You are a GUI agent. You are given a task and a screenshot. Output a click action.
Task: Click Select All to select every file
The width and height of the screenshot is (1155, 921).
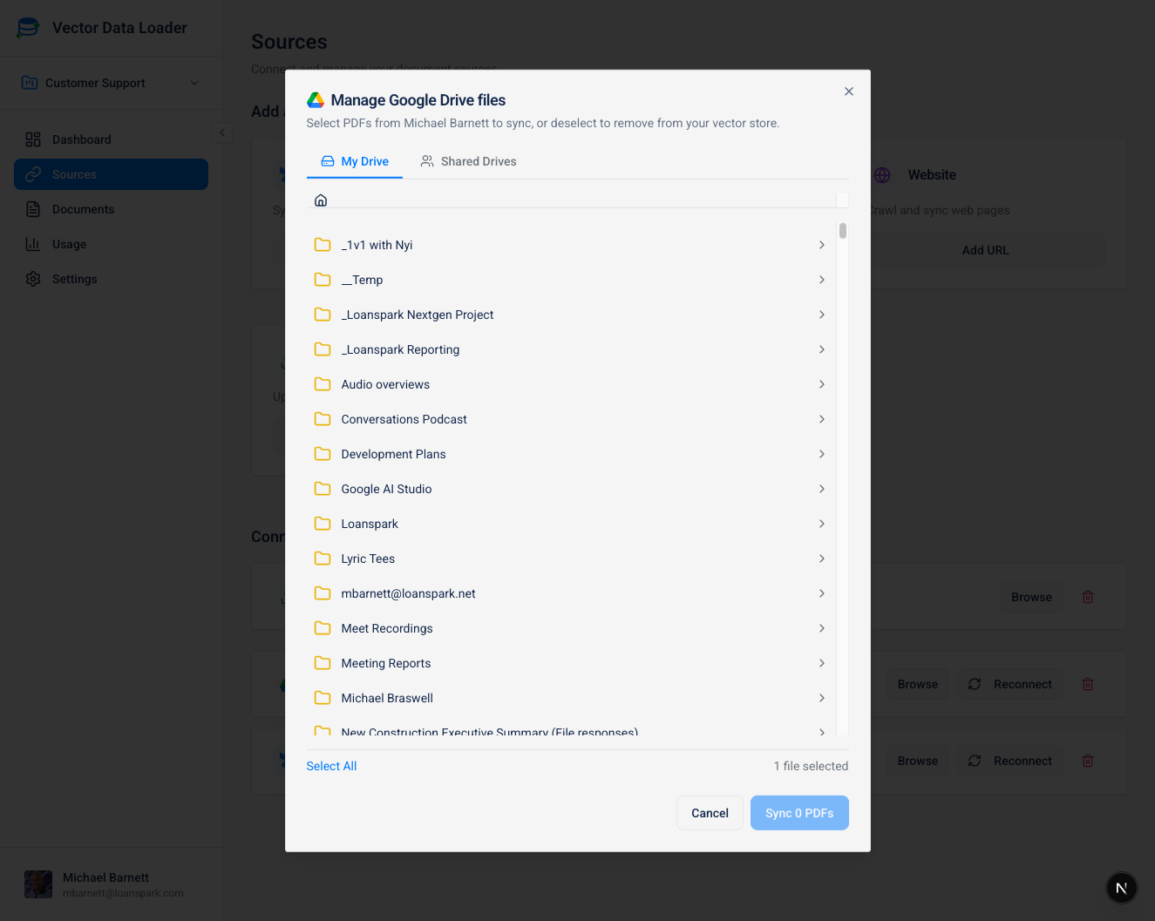(x=331, y=766)
